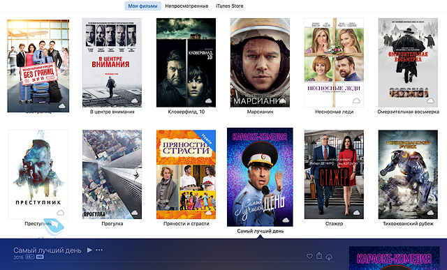This screenshot has height=270, width=447.
Task: Play the movie Самый лучший день
Action: pos(89,250)
